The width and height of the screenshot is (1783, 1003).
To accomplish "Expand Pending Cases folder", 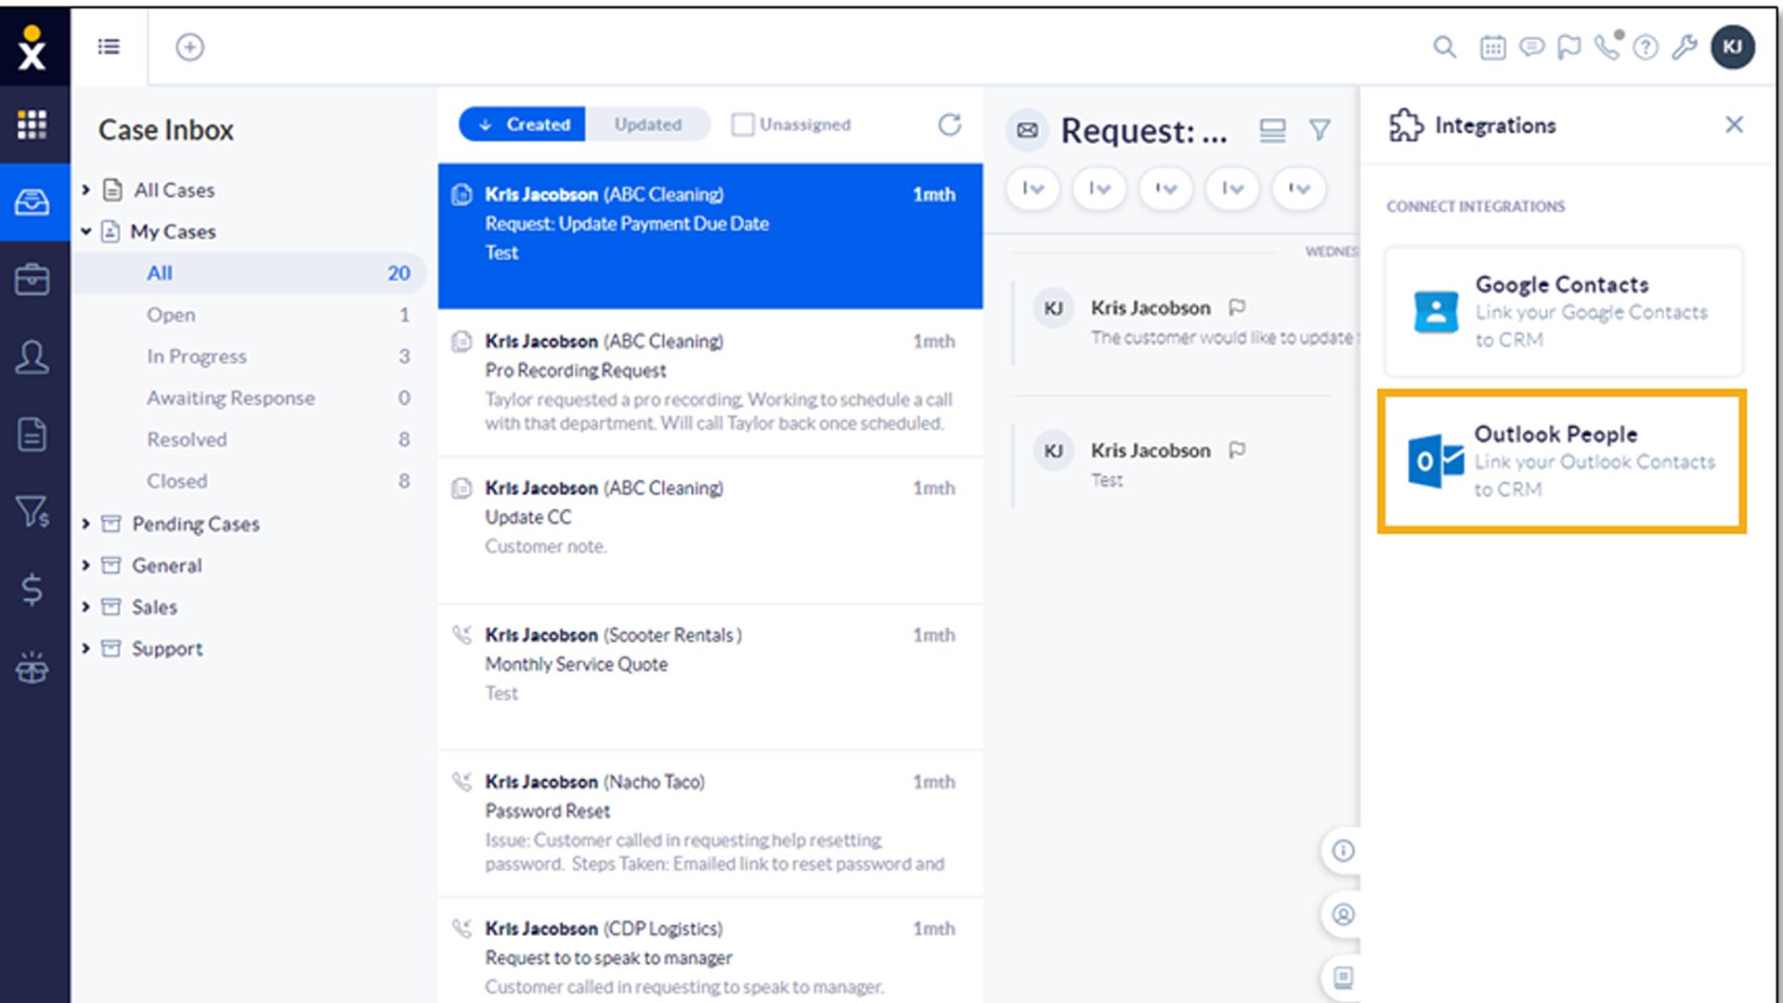I will 85,524.
